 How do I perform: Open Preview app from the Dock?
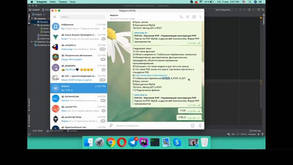click(166, 143)
